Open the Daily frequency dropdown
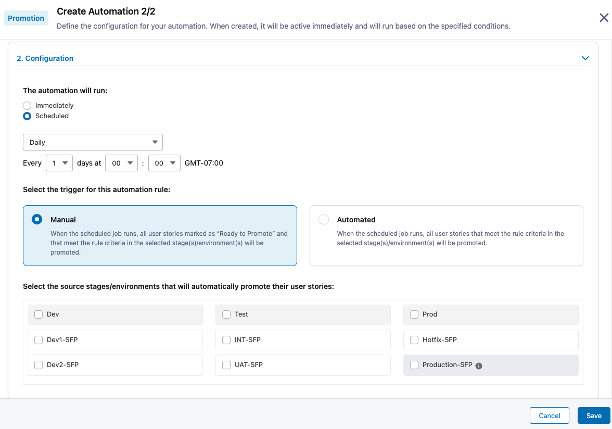612x429 pixels. click(x=93, y=142)
